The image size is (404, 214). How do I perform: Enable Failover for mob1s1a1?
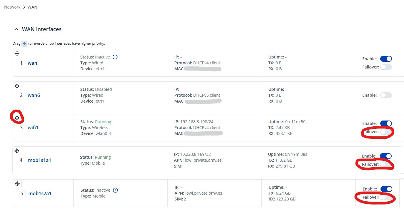386,165
